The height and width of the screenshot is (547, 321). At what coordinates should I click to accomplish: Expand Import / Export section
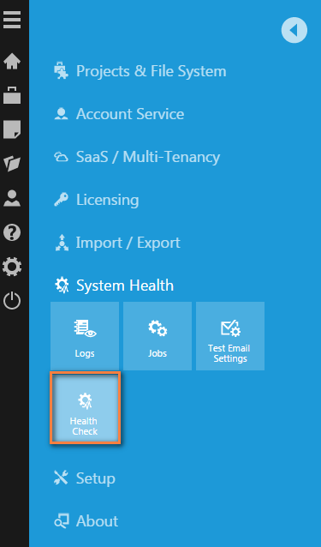click(117, 243)
